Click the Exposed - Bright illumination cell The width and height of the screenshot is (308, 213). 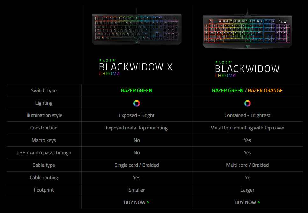137,115
